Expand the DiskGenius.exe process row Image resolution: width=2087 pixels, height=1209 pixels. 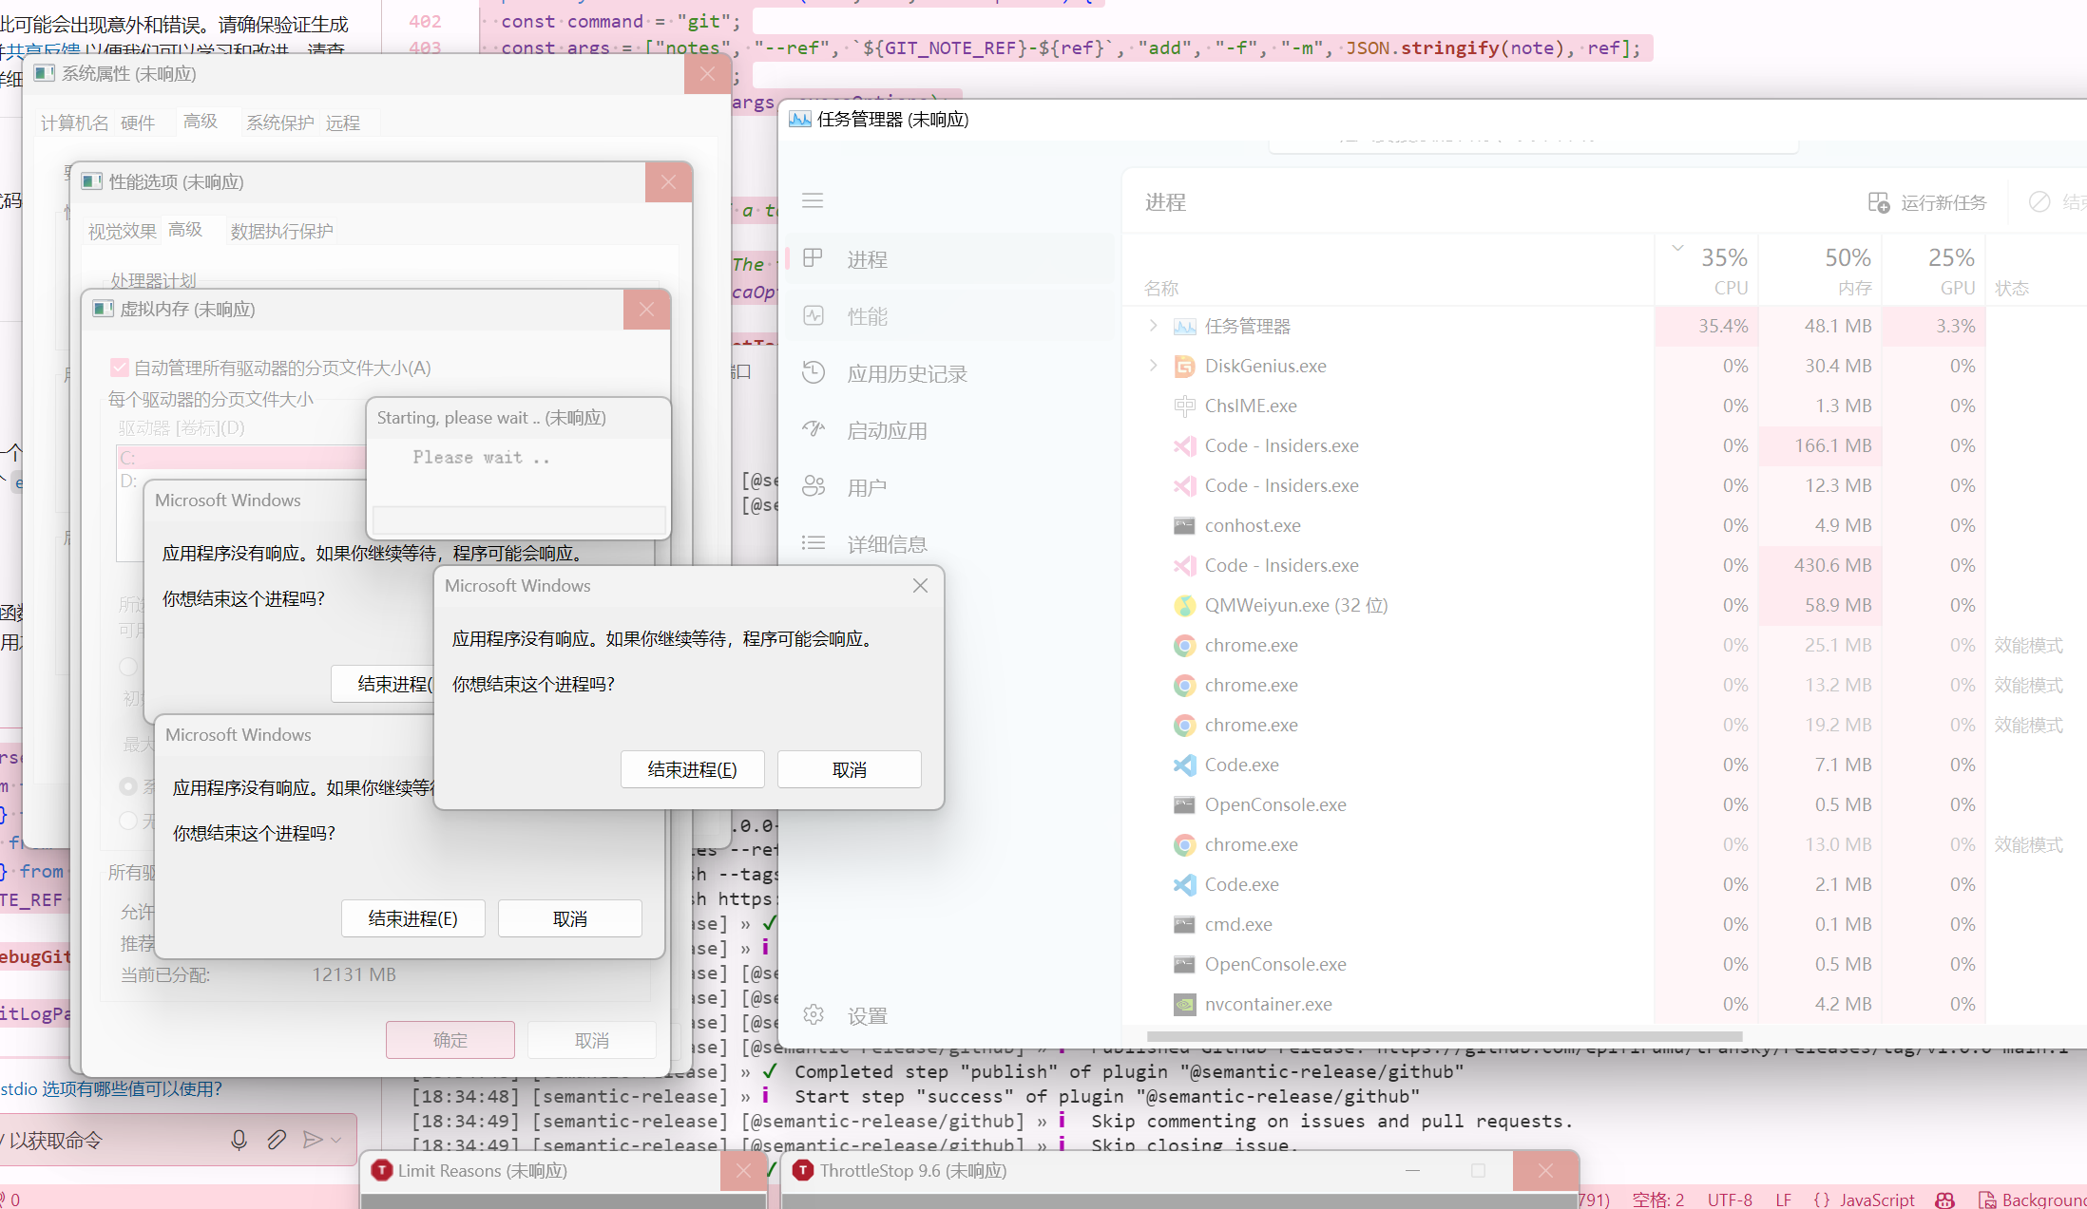[1153, 366]
